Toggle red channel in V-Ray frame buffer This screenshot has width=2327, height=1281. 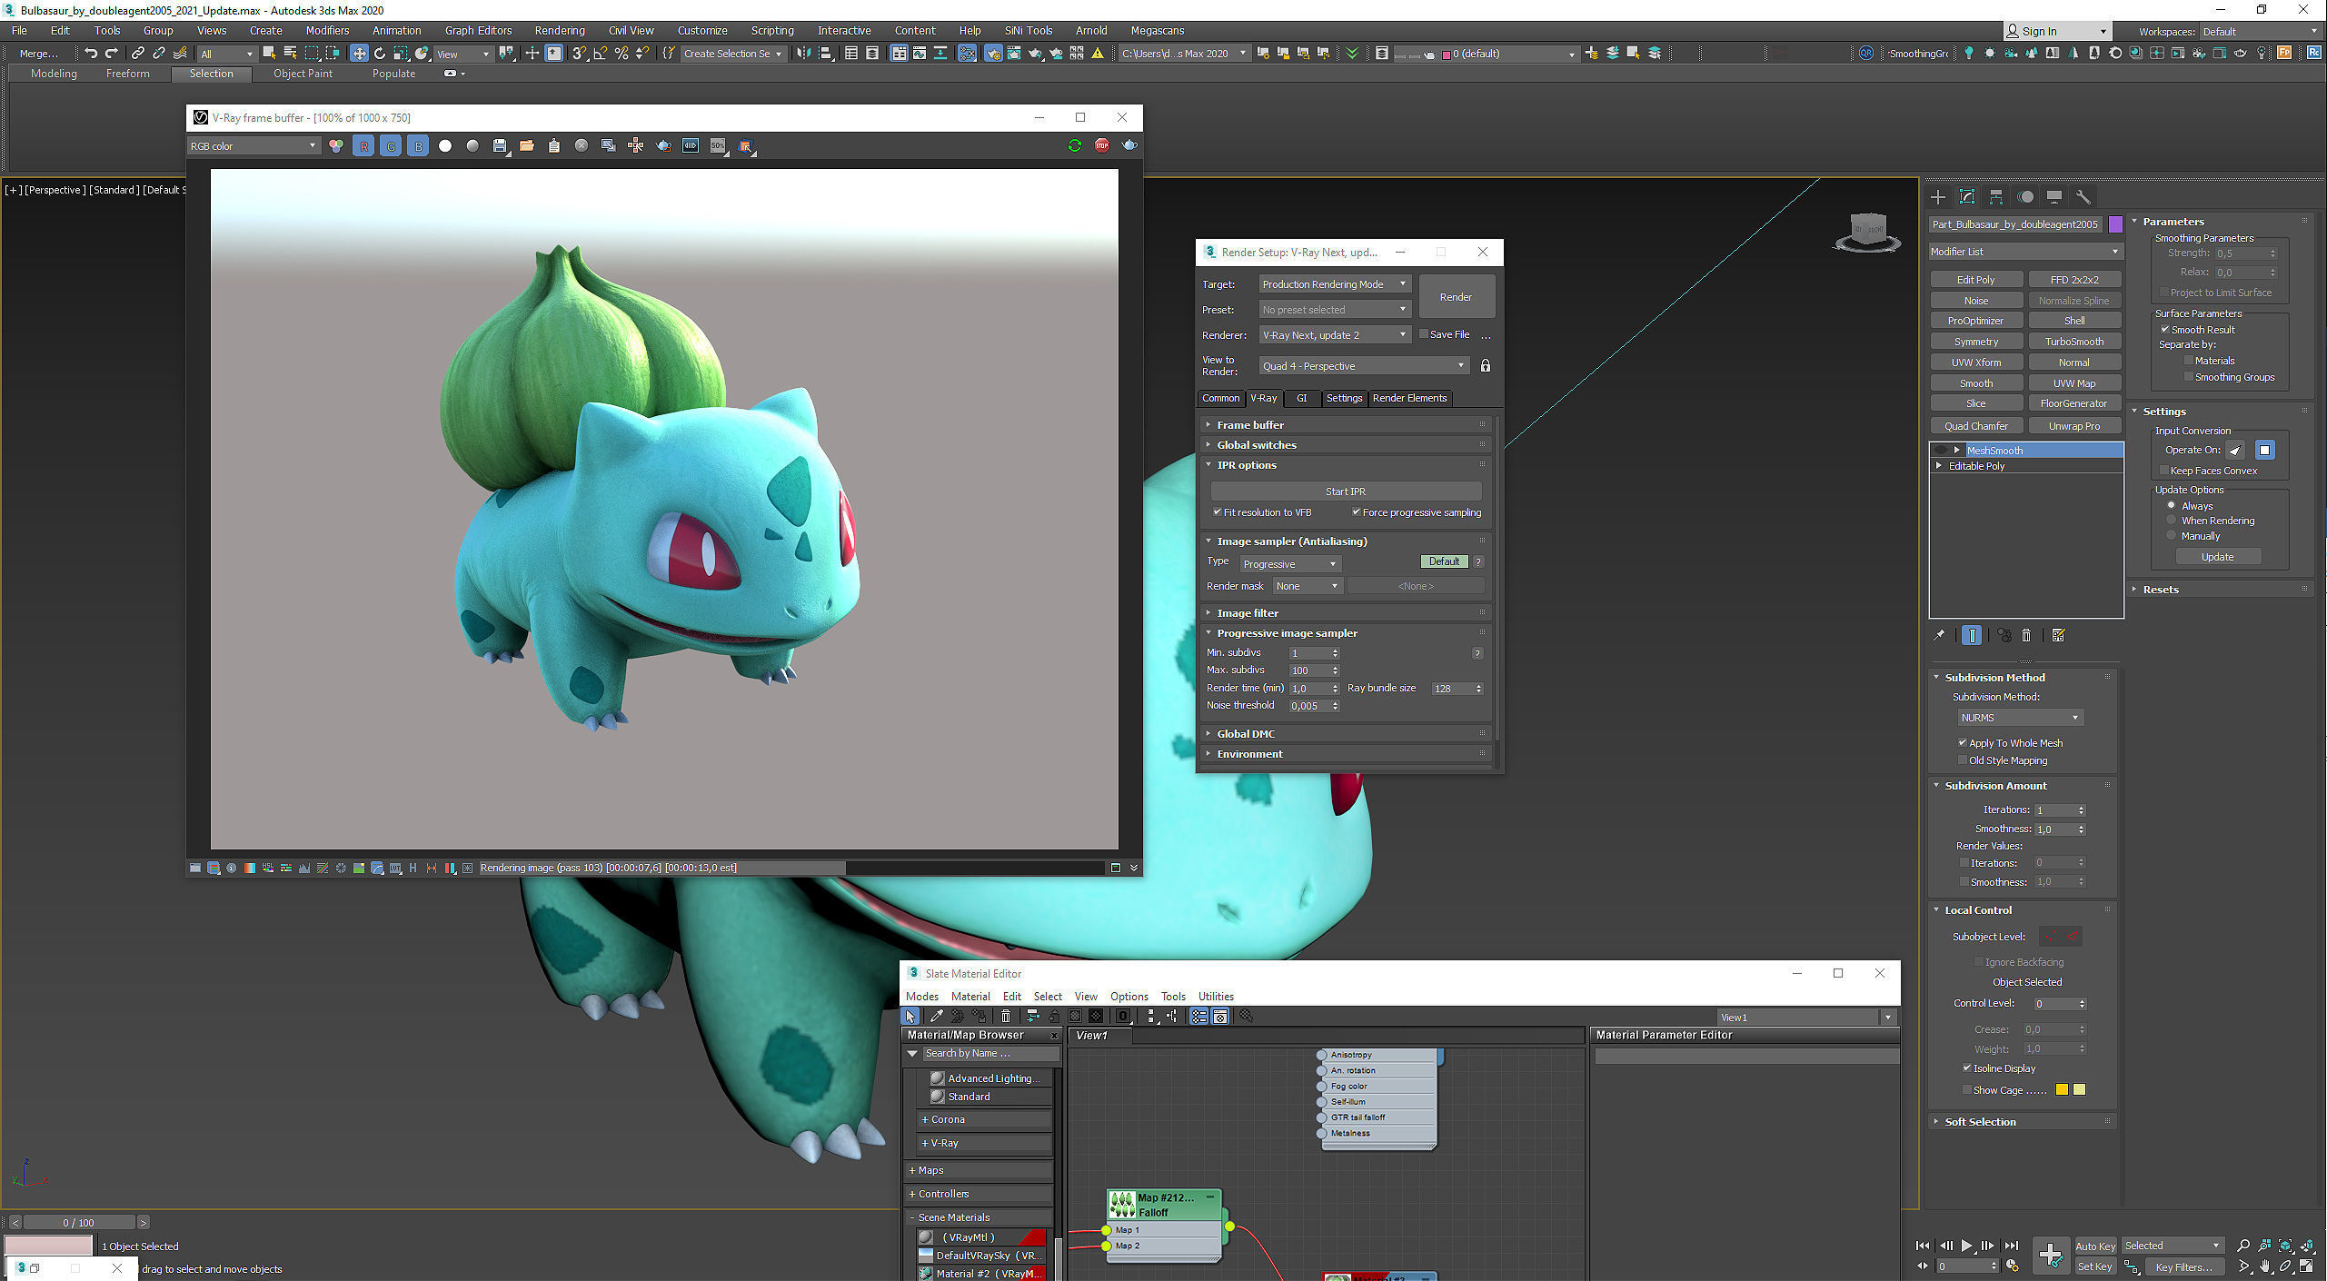363,146
